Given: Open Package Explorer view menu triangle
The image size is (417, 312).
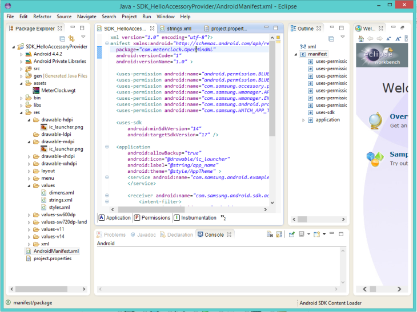Looking at the screenshot, I should [x=83, y=38].
